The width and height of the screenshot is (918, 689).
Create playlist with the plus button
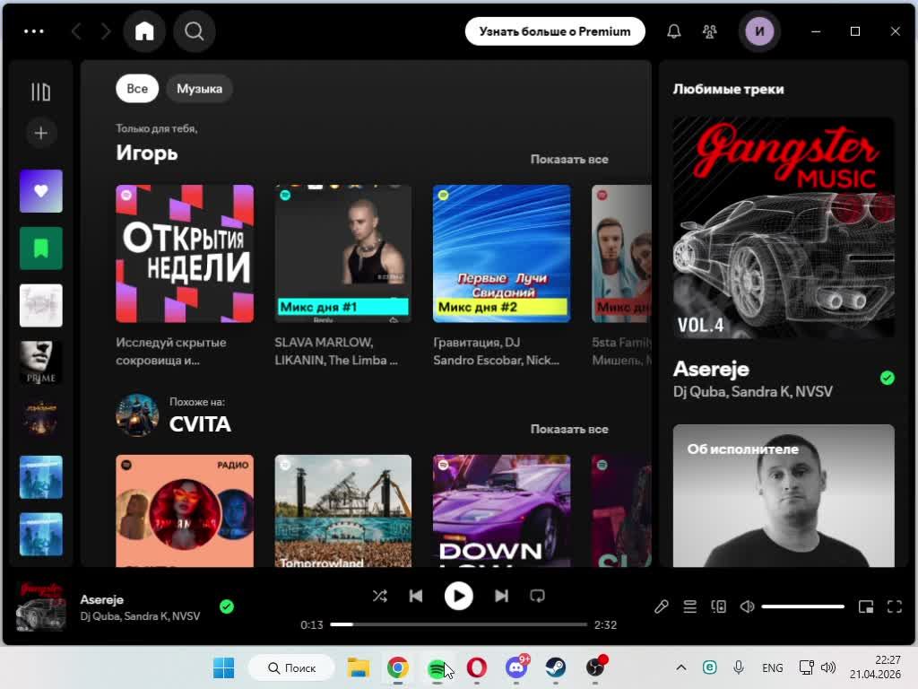pyautogui.click(x=40, y=133)
